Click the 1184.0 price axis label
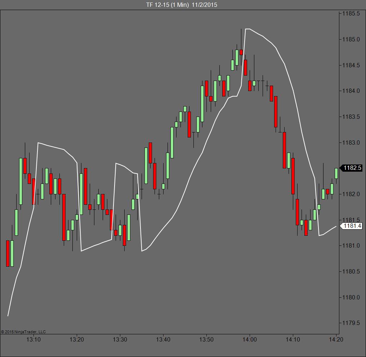366x357 pixels. click(351, 91)
